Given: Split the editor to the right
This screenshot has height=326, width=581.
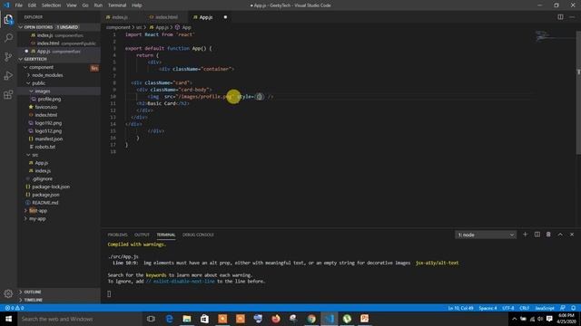Looking at the screenshot, I should pos(560,17).
